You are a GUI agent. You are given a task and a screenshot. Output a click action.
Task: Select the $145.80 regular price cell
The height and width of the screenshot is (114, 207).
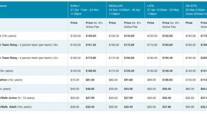click(129, 36)
